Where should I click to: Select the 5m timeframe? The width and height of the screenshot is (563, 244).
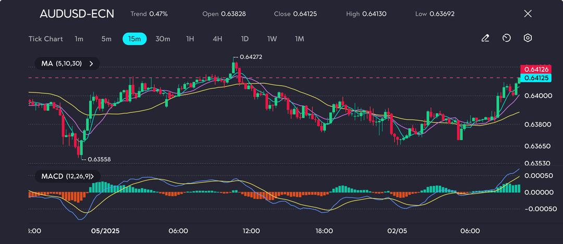(106, 38)
